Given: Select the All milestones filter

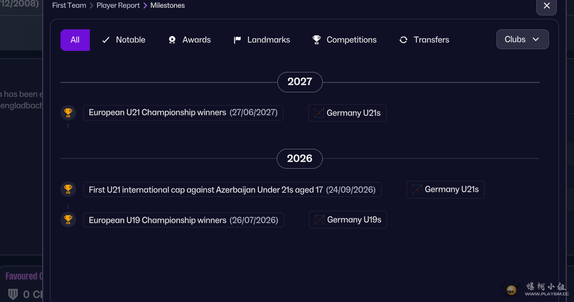Looking at the screenshot, I should point(75,40).
